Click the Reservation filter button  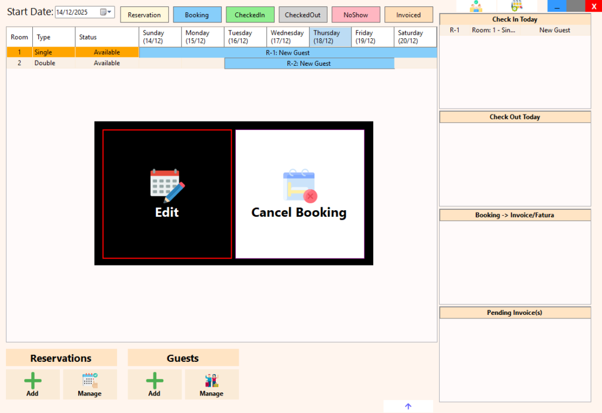click(144, 14)
